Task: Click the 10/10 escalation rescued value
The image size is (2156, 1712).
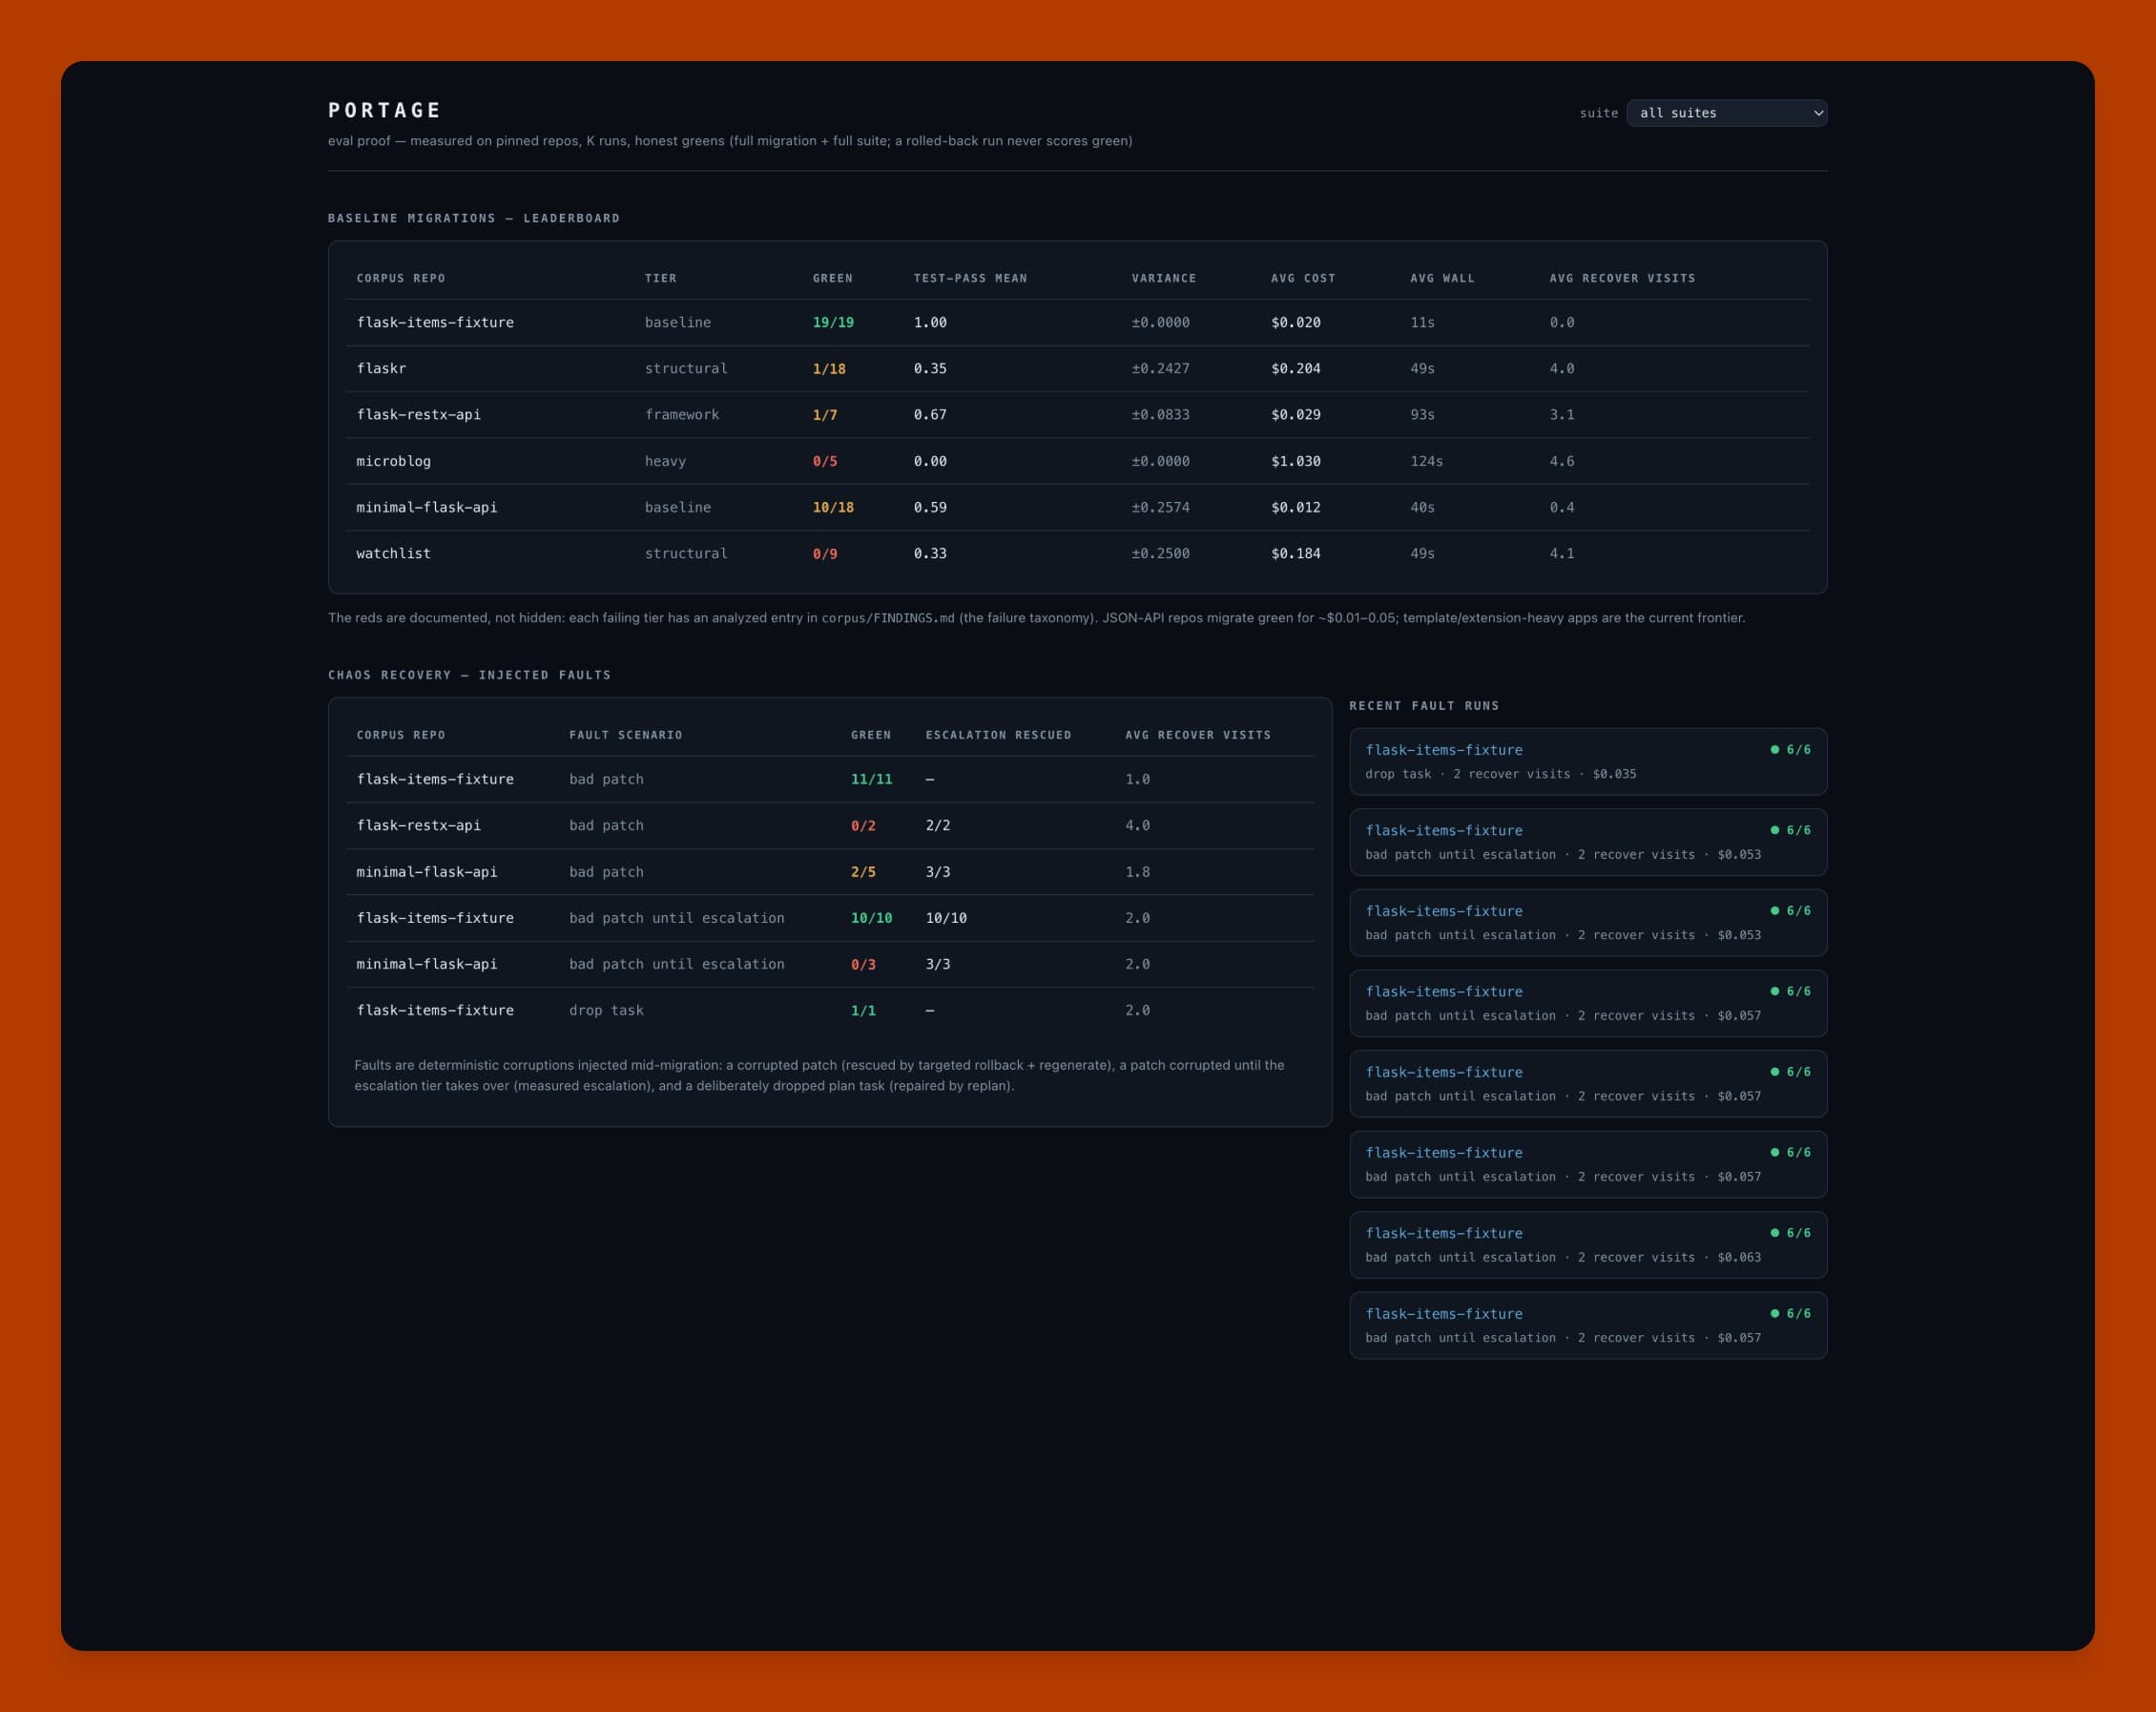Action: (x=946, y=917)
